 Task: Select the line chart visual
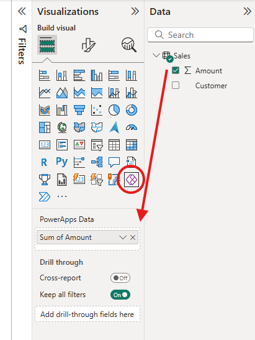coord(45,93)
